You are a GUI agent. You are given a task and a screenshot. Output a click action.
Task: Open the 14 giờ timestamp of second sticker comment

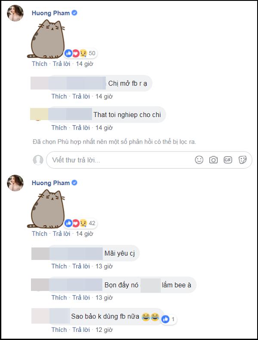84,234
